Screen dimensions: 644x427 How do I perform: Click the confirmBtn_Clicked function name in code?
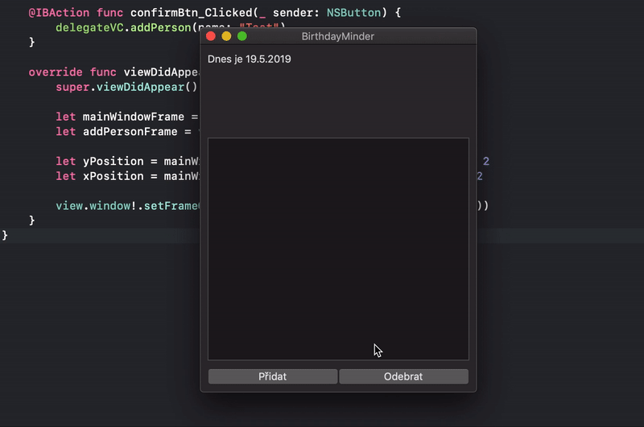(191, 13)
